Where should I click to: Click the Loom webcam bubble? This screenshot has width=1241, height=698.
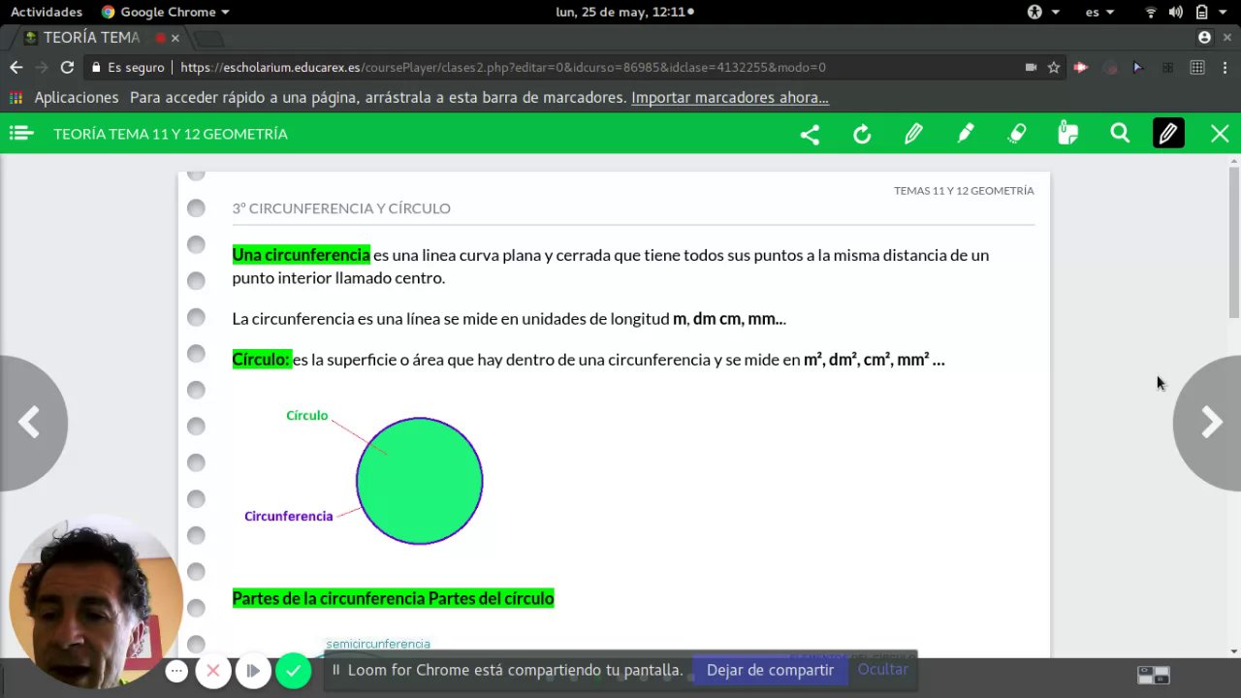coord(95,601)
